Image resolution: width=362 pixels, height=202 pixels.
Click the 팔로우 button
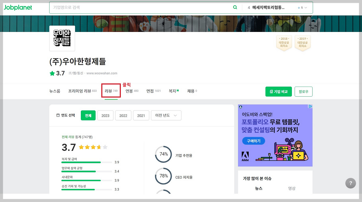[x=303, y=92]
